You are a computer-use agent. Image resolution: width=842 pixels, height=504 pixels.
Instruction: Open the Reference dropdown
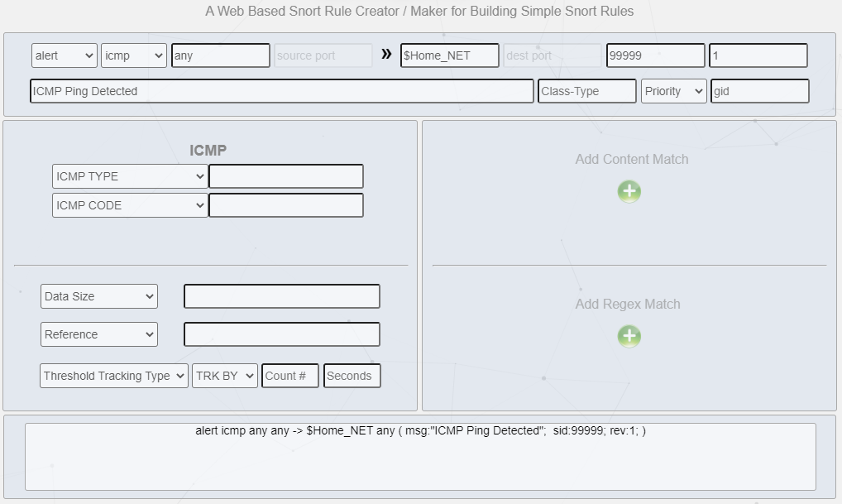point(98,334)
